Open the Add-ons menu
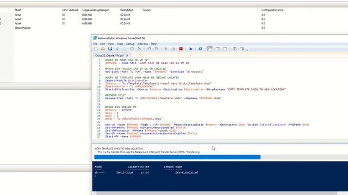 (142, 44)
